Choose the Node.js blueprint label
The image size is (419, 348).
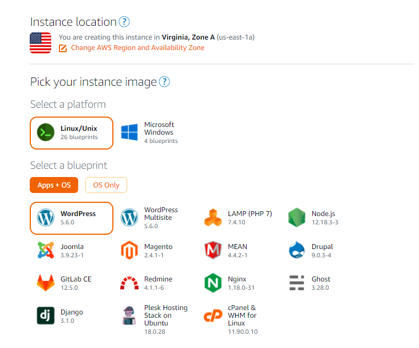point(323,214)
